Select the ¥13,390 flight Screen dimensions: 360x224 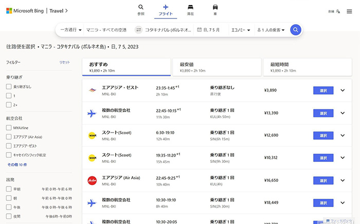coord(323,113)
